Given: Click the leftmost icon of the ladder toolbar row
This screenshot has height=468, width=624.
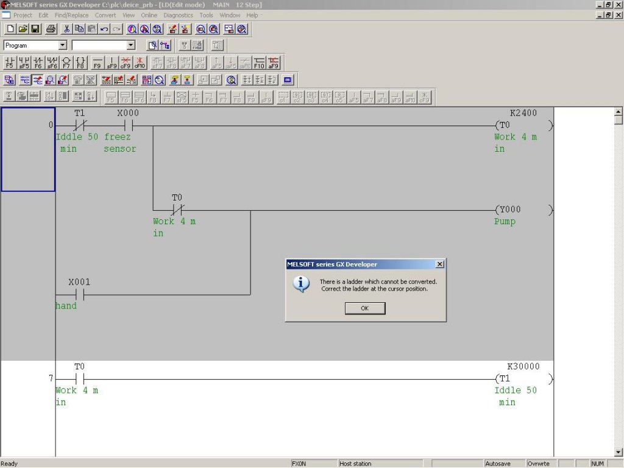Looking at the screenshot, I should click(x=9, y=80).
